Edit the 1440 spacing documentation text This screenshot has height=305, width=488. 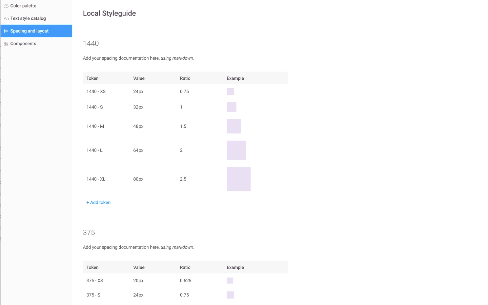[138, 58]
